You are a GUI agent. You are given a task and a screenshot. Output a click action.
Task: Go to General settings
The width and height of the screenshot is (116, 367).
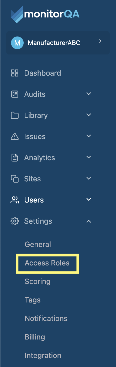[x=38, y=244]
